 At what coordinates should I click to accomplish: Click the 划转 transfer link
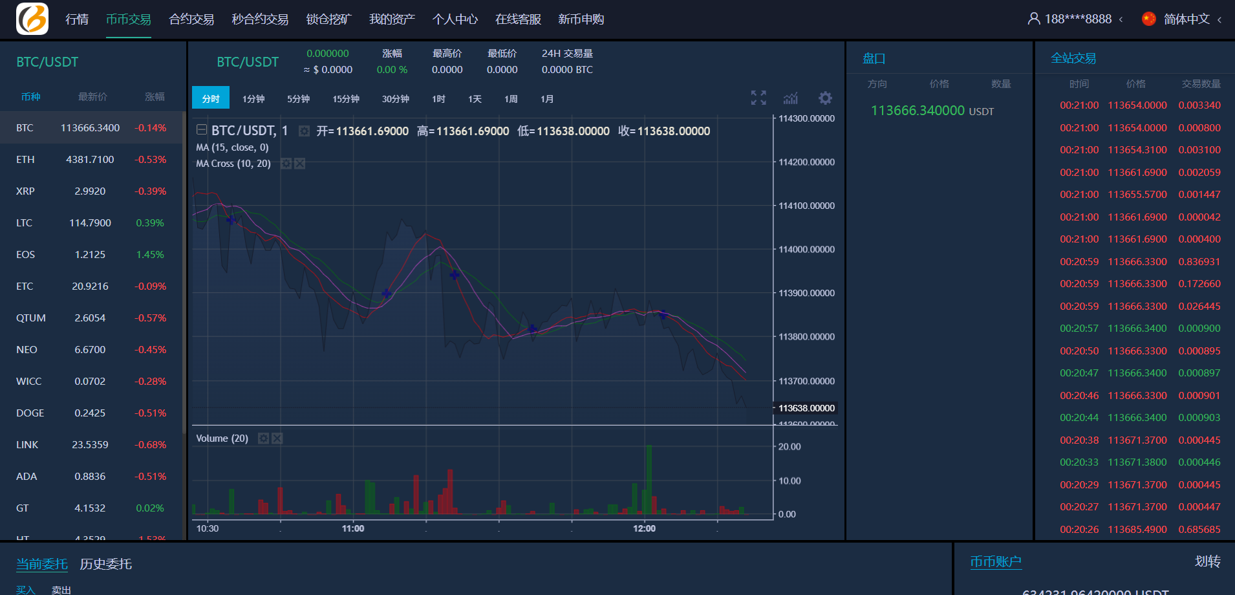(x=1207, y=561)
